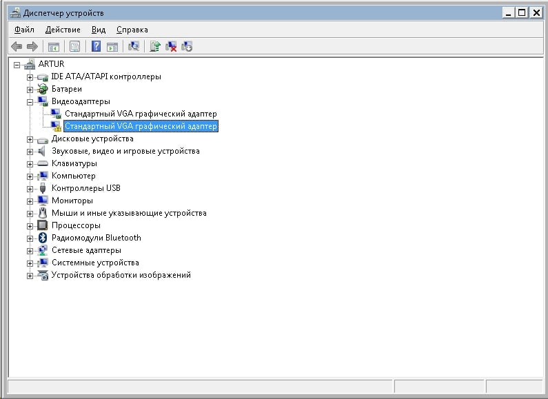Viewport: 548px width, 399px height.
Task: Collapse the ARTUR root node
Action: (17, 65)
